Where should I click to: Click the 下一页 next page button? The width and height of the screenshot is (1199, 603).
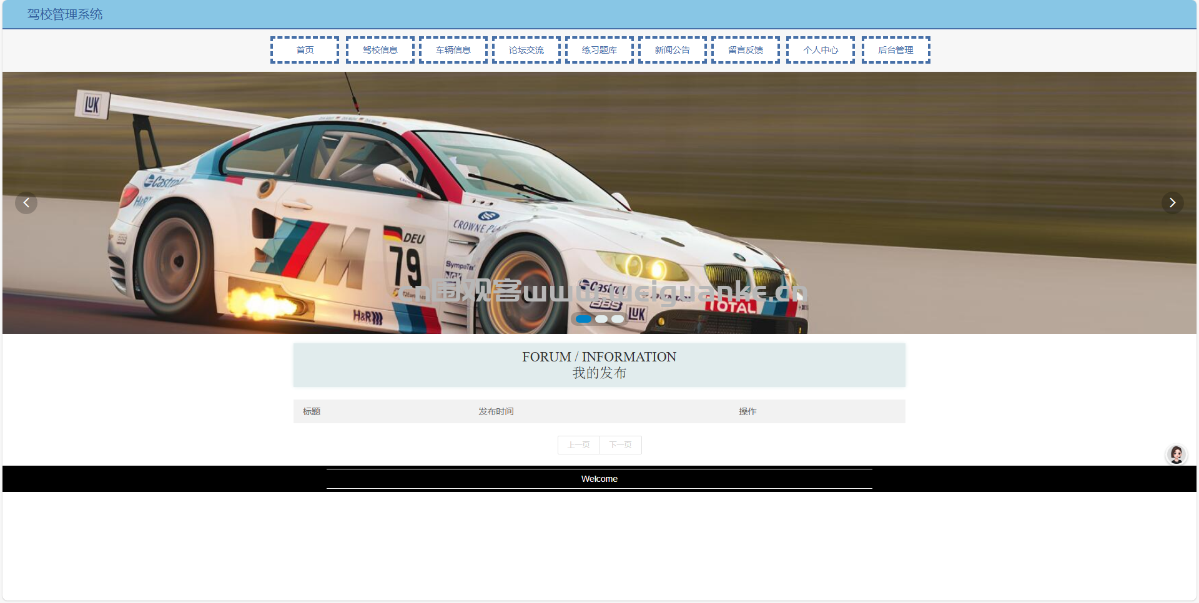(x=621, y=445)
